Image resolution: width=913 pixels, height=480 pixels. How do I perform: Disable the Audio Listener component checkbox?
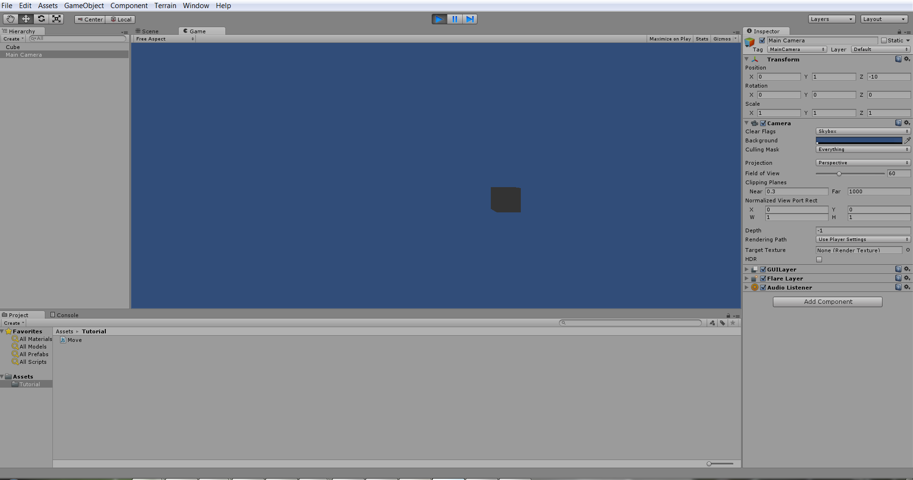[x=763, y=288]
